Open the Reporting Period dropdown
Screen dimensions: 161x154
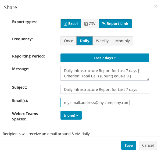pos(105,58)
